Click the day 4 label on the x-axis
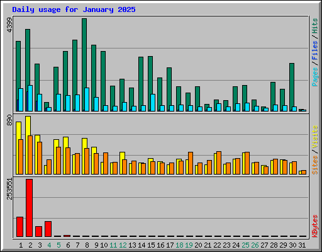The height and width of the screenshot is (252, 322). pyautogui.click(x=49, y=245)
